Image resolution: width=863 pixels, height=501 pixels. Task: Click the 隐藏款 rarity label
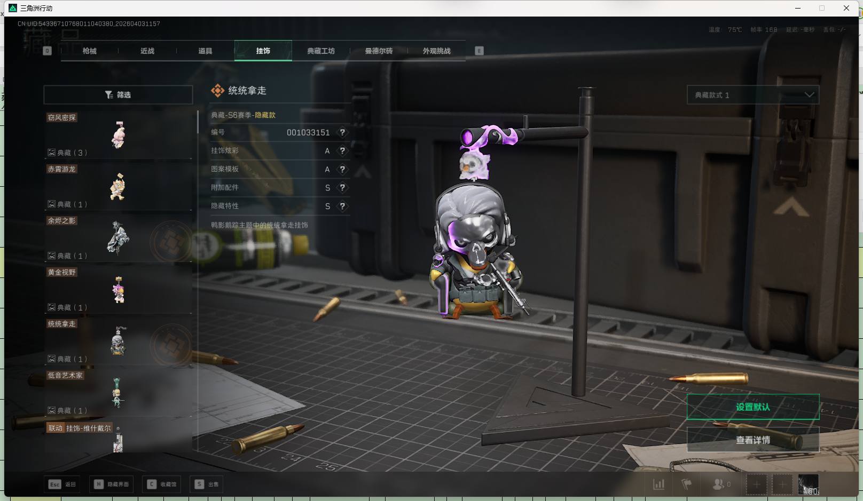[x=265, y=115]
